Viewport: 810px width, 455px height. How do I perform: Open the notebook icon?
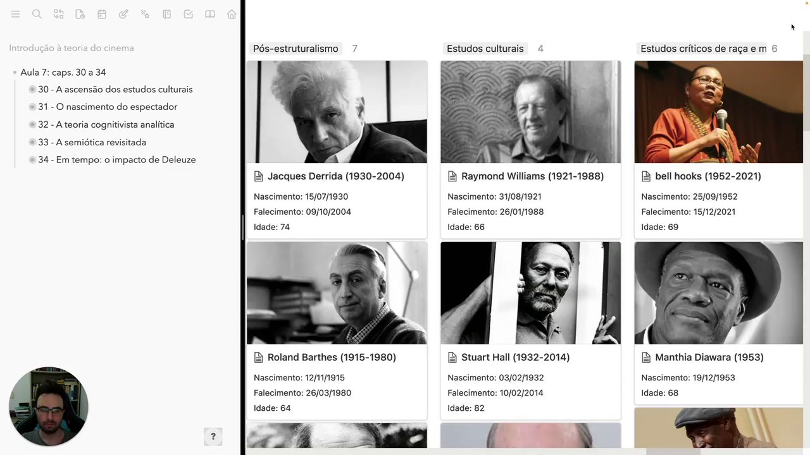pyautogui.click(x=166, y=14)
